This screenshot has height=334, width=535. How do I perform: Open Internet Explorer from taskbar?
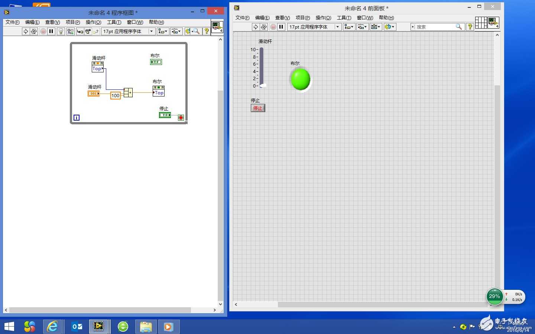tap(52, 327)
